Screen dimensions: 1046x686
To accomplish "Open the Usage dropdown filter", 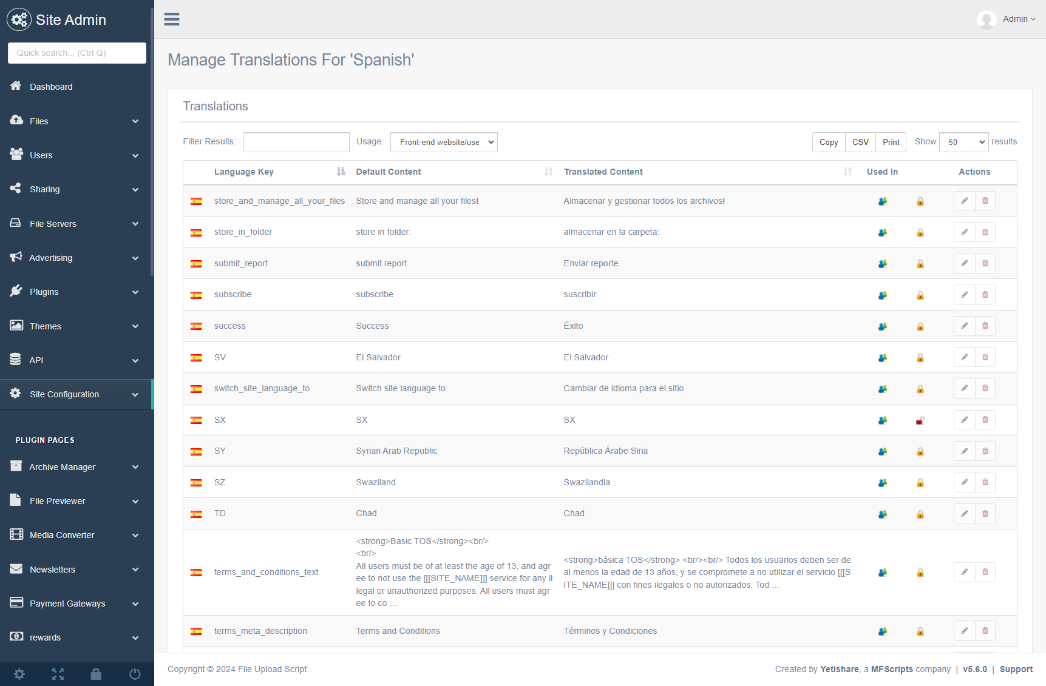I will (443, 143).
